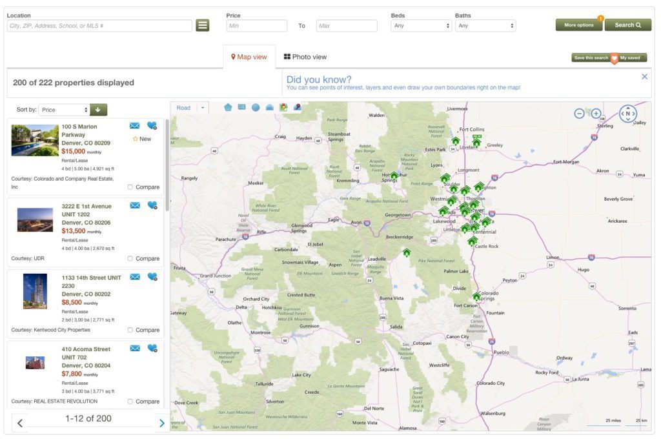Check Compare for 3222 E 1st Avenue
The width and height of the screenshot is (661, 439).
(x=130, y=258)
